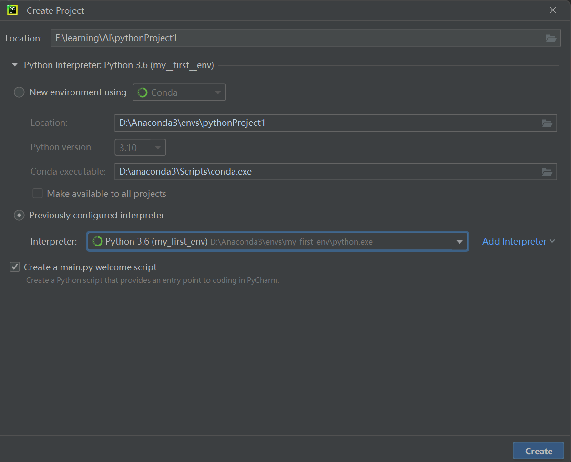Select New environment using radio button
Image resolution: width=571 pixels, height=462 pixels.
pyautogui.click(x=19, y=92)
